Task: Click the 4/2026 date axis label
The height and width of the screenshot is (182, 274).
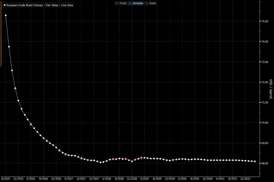Action: pos(31,179)
